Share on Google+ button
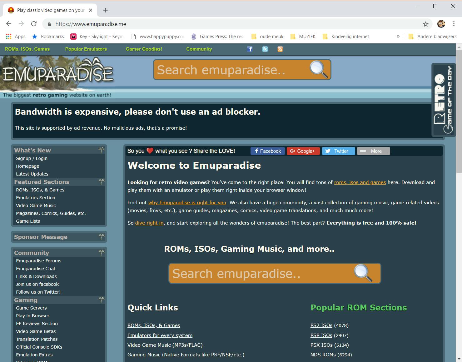 click(x=303, y=151)
